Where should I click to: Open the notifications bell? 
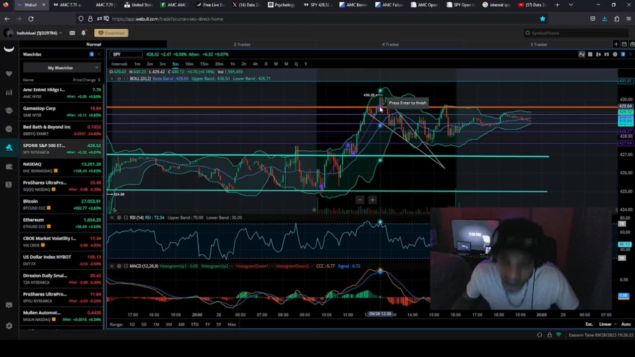pos(83,33)
